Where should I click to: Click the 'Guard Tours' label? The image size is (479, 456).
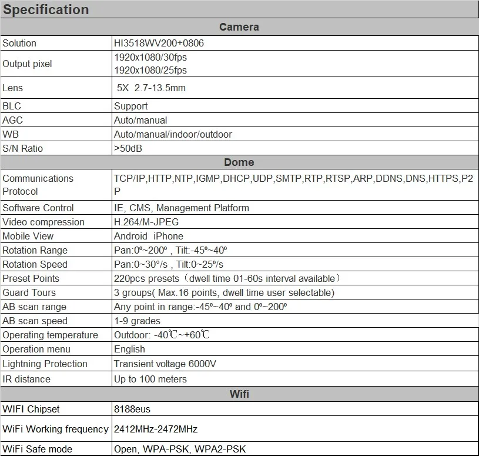click(x=29, y=292)
